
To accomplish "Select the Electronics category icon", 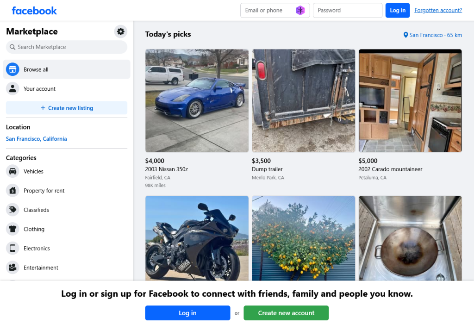I will (12, 248).
